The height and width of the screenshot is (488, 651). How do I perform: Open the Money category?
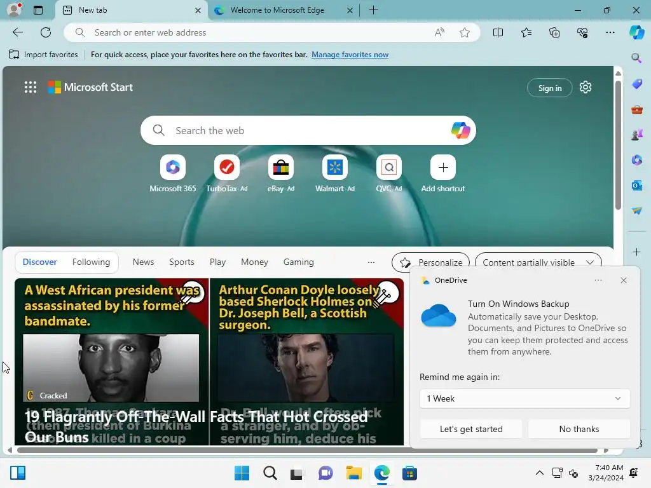tap(254, 262)
